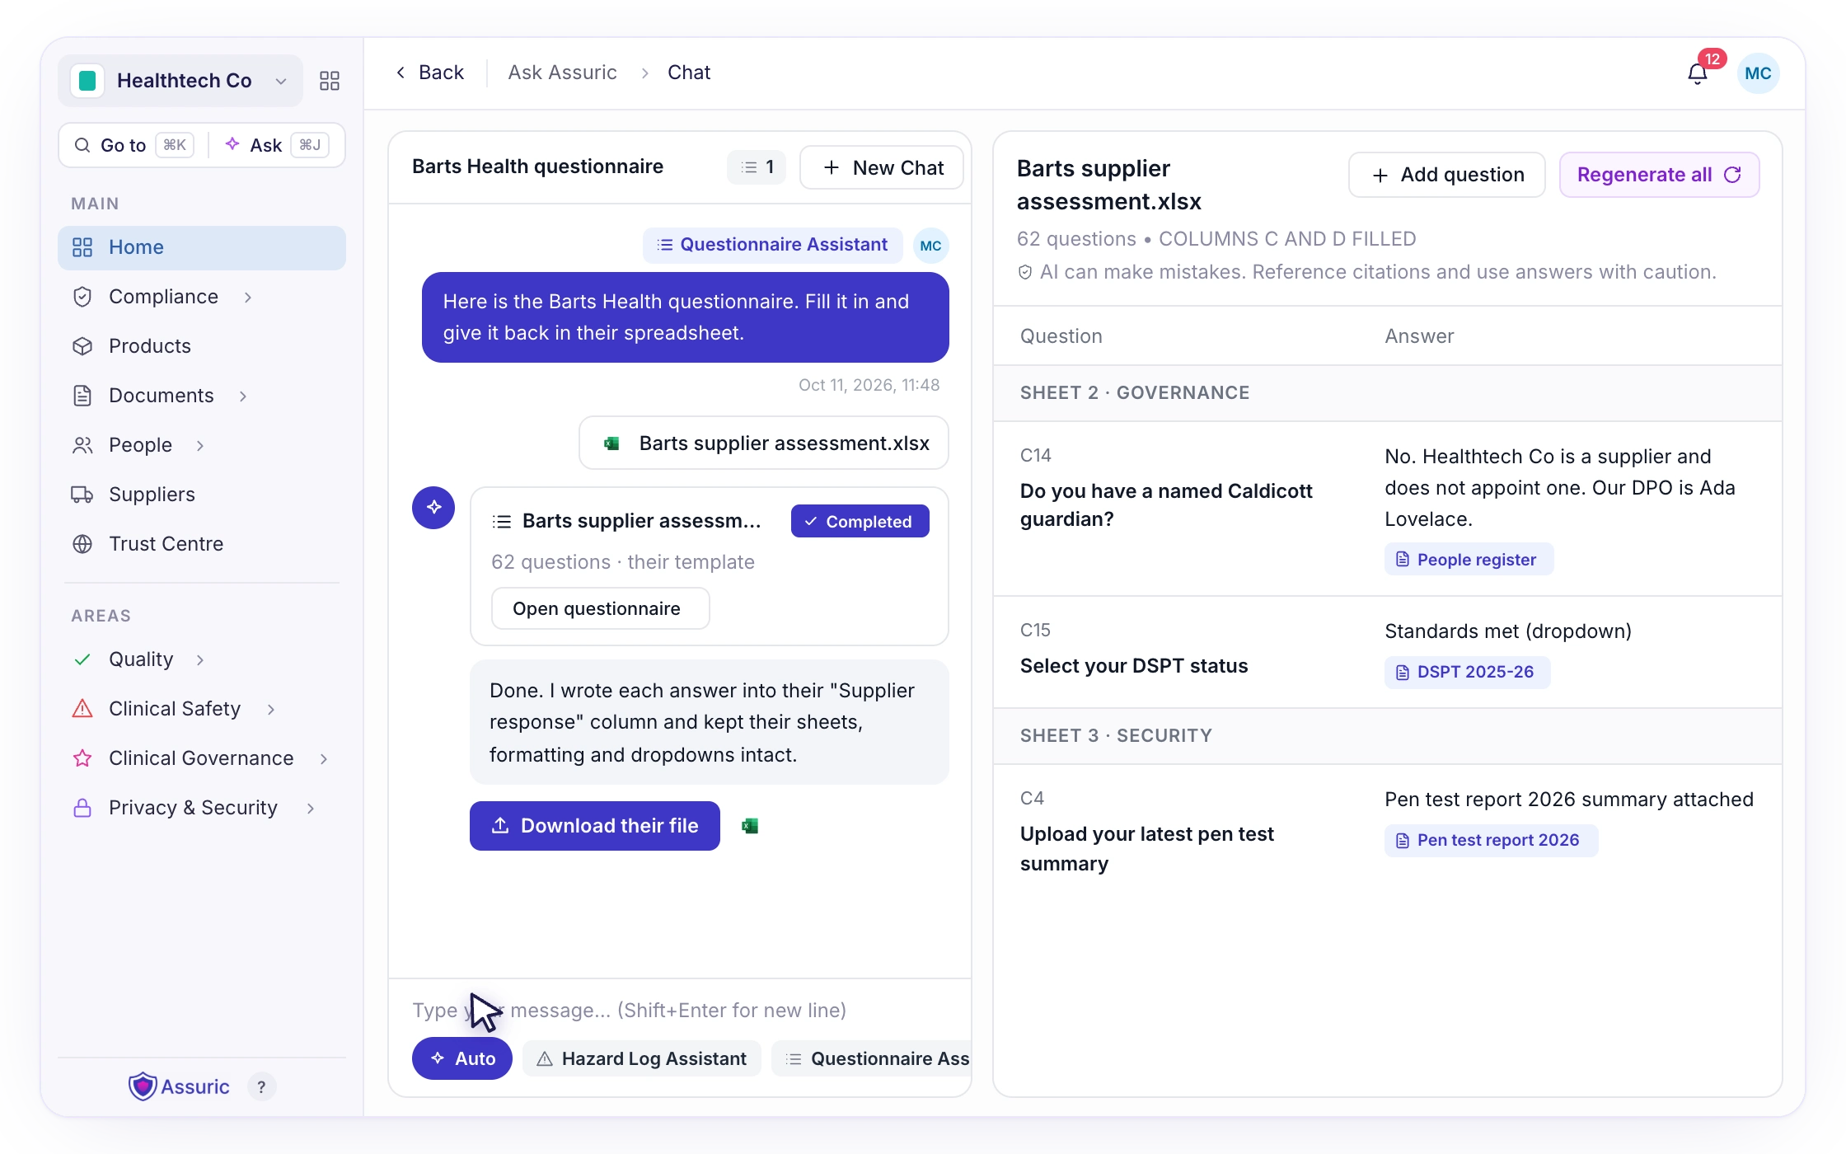Expand the Compliance section chevron
This screenshot has width=1846, height=1154.
pyautogui.click(x=248, y=297)
